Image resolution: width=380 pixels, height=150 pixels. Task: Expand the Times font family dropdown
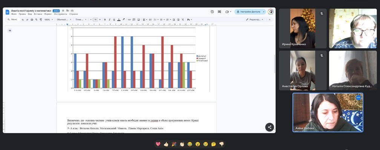(81, 19)
